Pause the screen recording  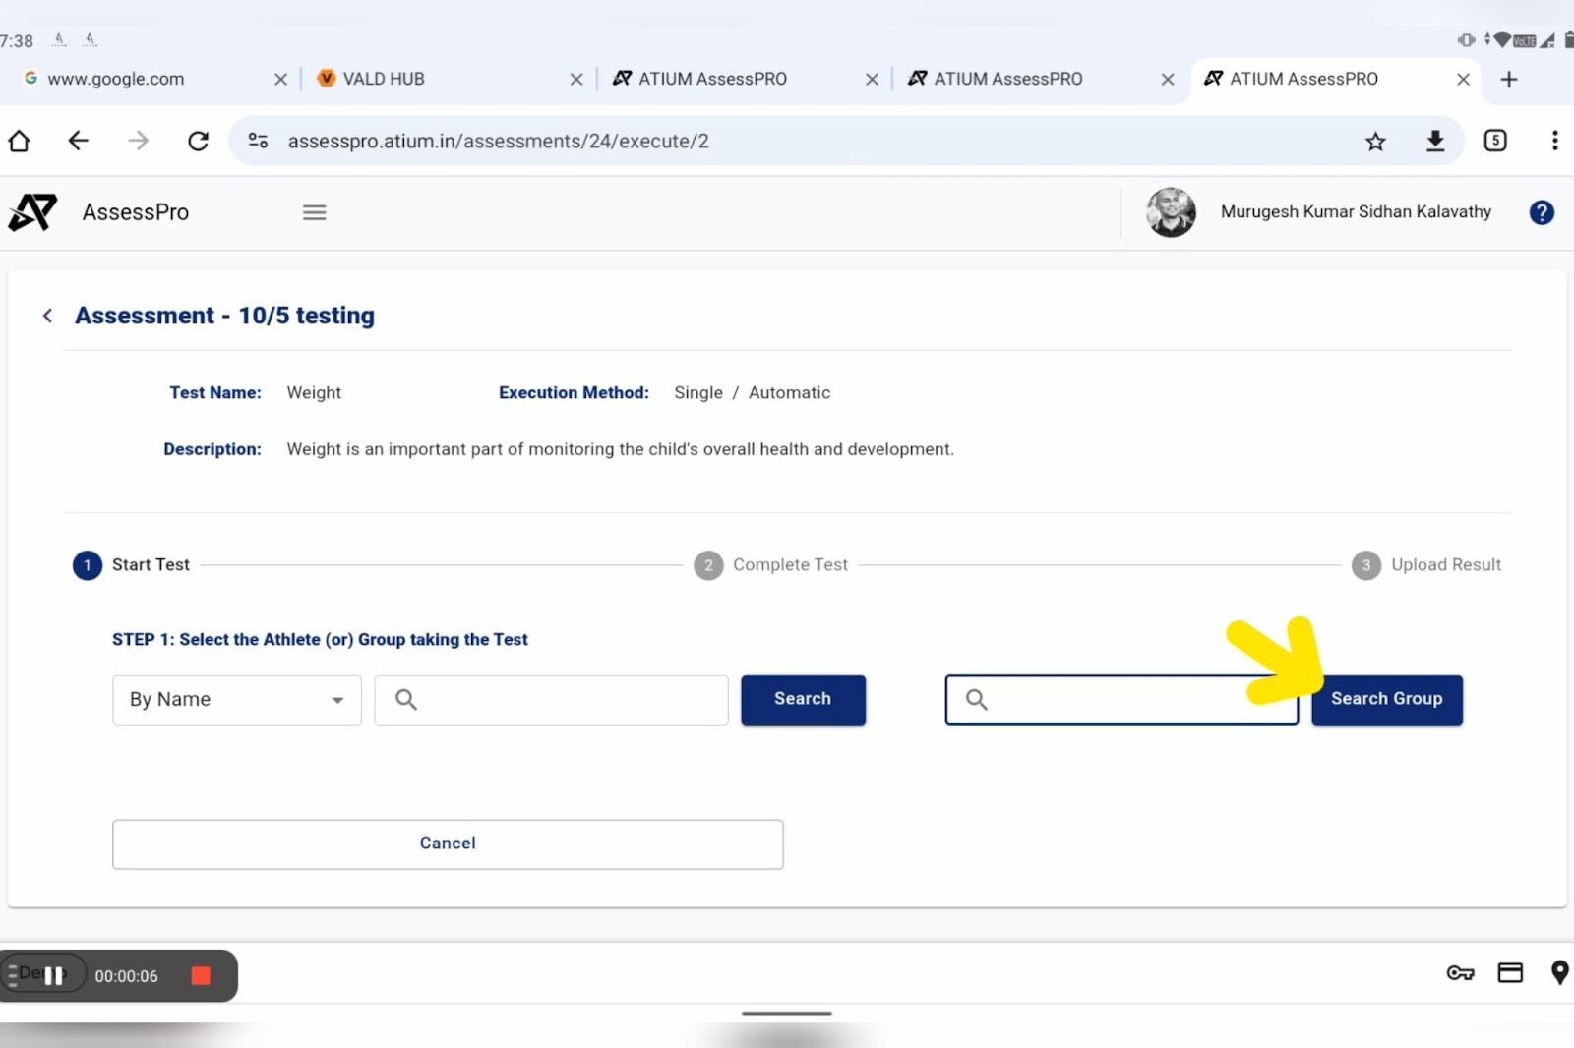point(54,975)
